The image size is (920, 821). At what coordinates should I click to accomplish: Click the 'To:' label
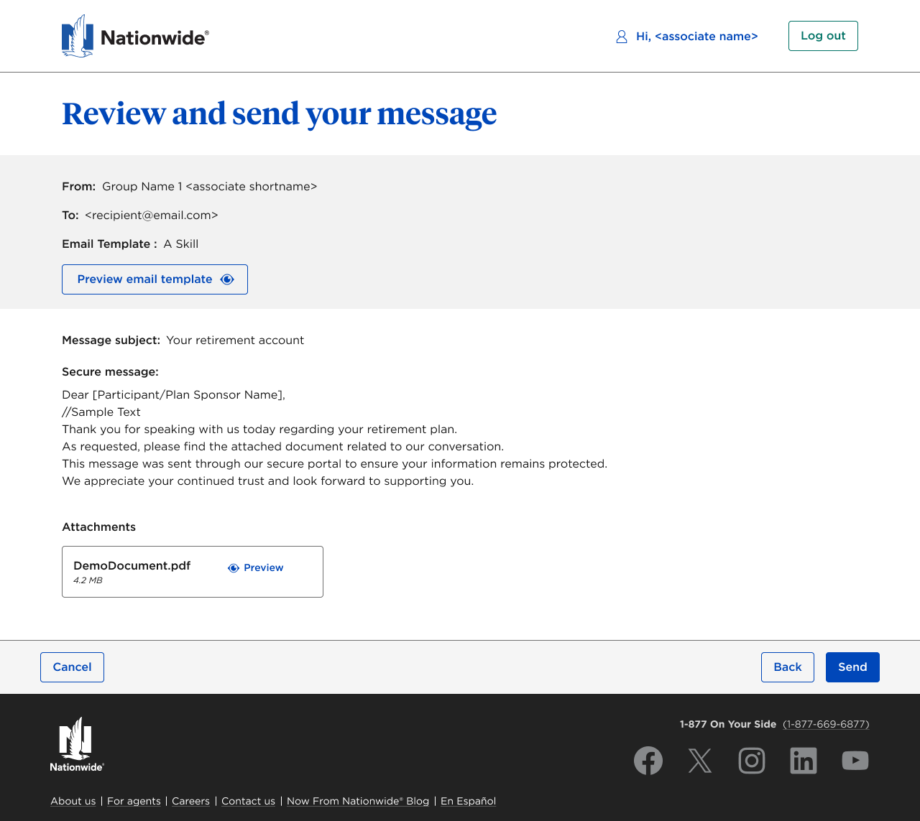tap(70, 215)
